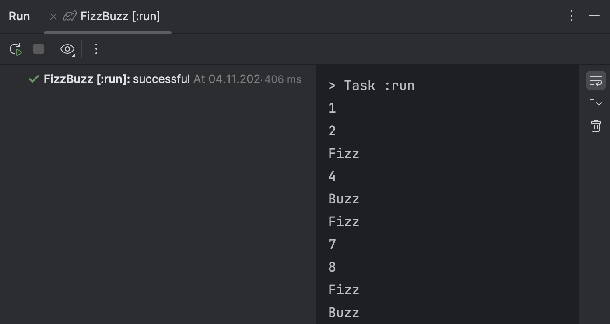Click the Gradle elephant icon on the tab
Image resolution: width=610 pixels, height=324 pixels.
[x=70, y=16]
